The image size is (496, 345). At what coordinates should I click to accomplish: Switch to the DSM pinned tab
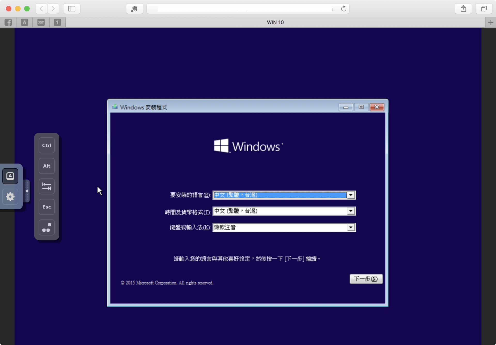pyautogui.click(x=41, y=22)
